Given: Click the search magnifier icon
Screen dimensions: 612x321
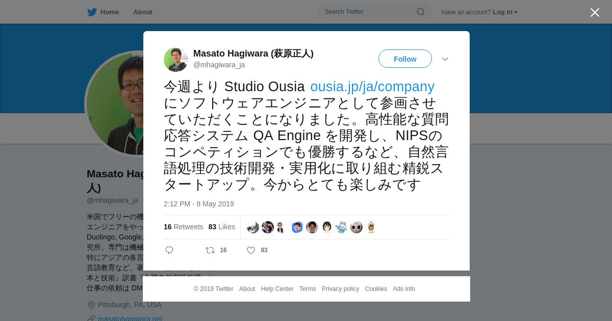Looking at the screenshot, I should [421, 12].
